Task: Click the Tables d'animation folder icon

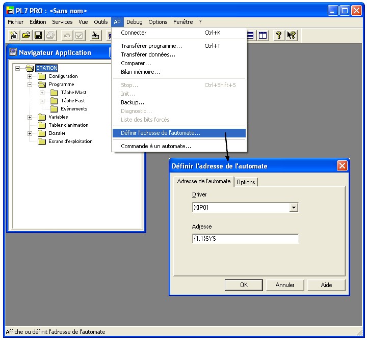Action: pyautogui.click(x=42, y=125)
